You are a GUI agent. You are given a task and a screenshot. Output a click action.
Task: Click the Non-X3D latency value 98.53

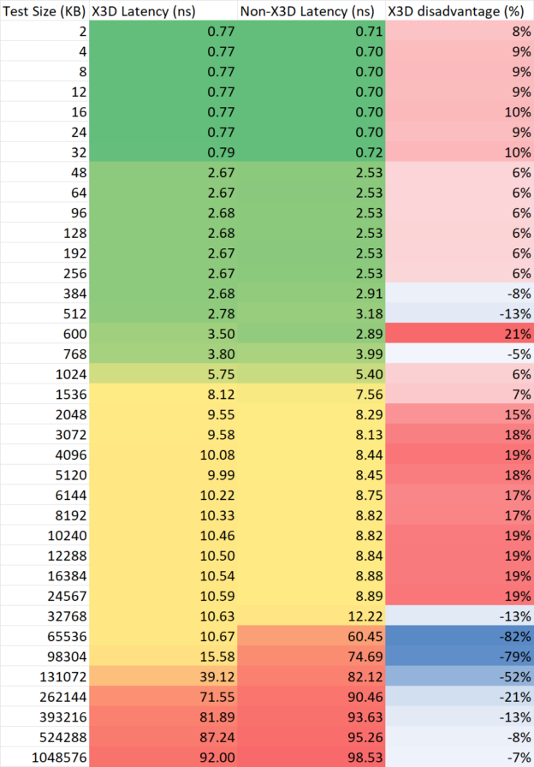(x=310, y=757)
